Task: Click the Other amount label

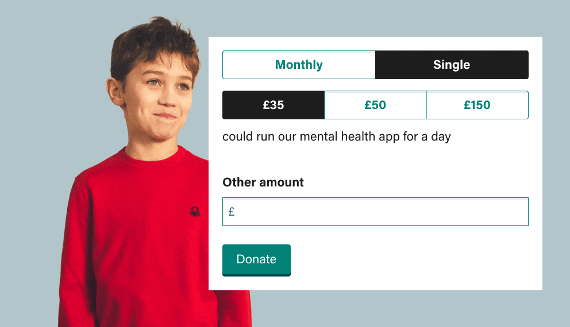Action: click(263, 182)
